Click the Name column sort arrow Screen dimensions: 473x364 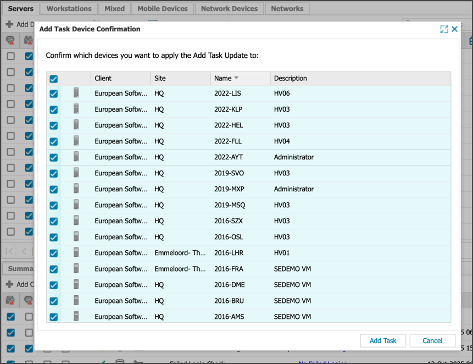[x=236, y=78]
